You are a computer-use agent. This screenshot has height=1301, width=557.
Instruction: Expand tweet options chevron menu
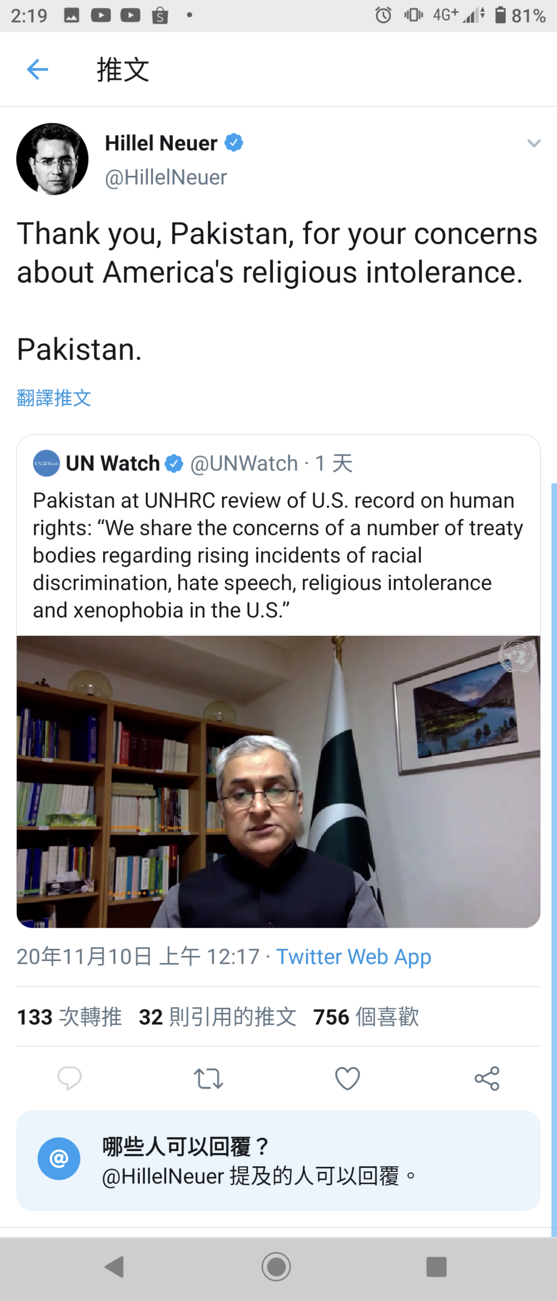(x=534, y=143)
